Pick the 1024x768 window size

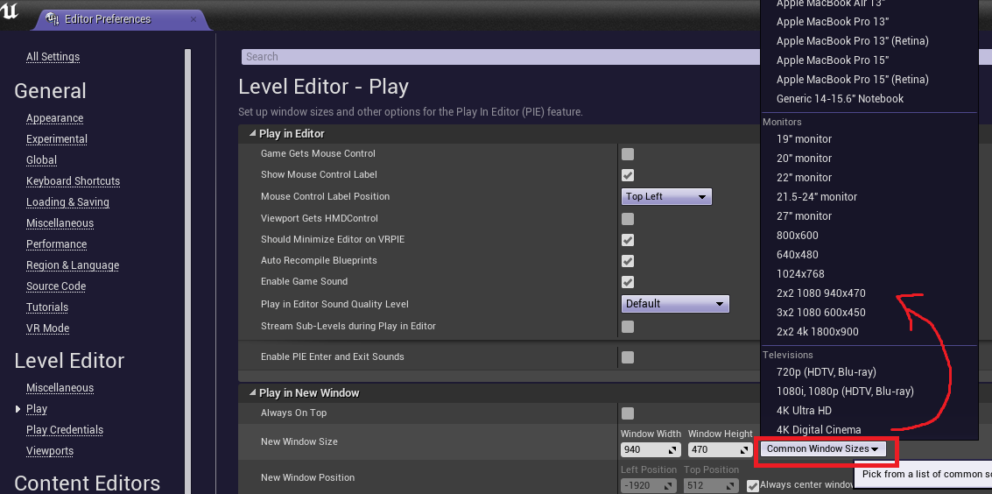(x=800, y=274)
